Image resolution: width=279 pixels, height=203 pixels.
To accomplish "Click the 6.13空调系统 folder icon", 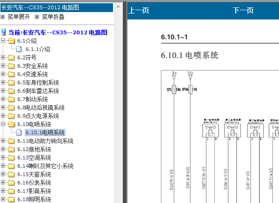I will click(11, 158).
